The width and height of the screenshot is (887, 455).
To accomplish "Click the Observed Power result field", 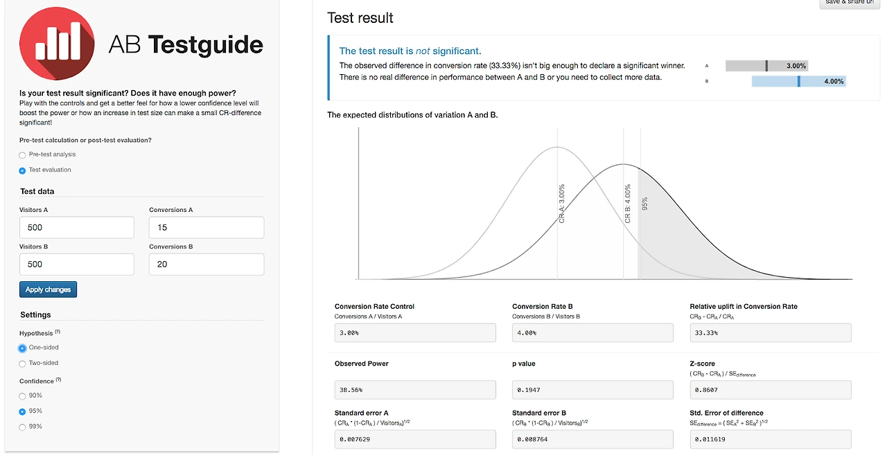I will (x=415, y=390).
